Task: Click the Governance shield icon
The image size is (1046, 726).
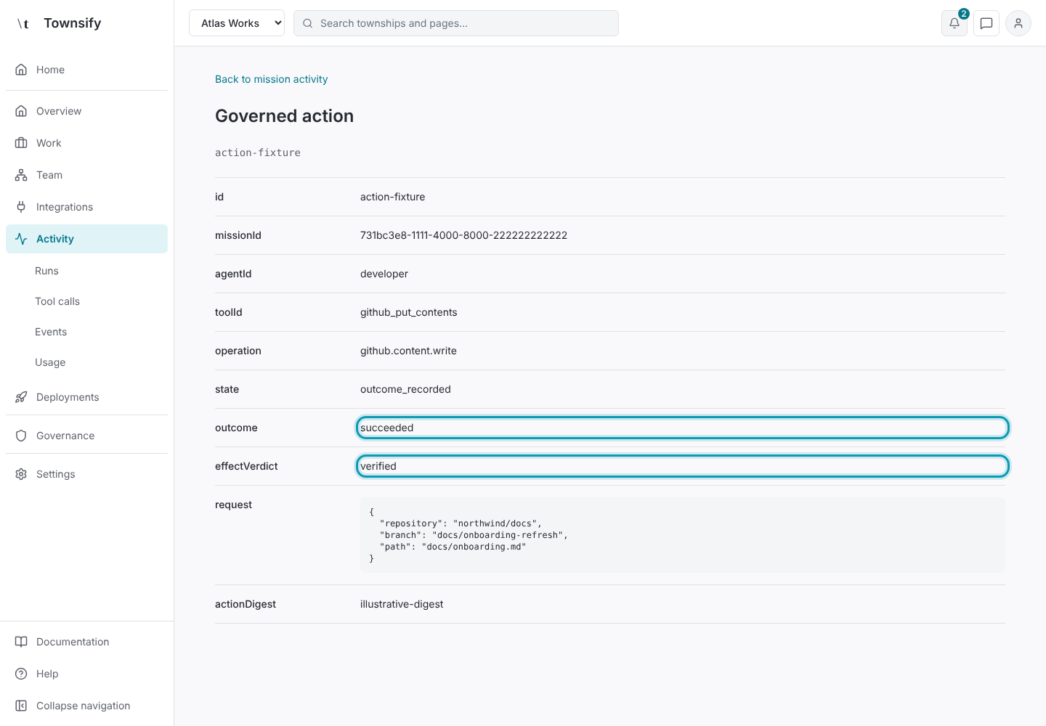Action: 21,436
